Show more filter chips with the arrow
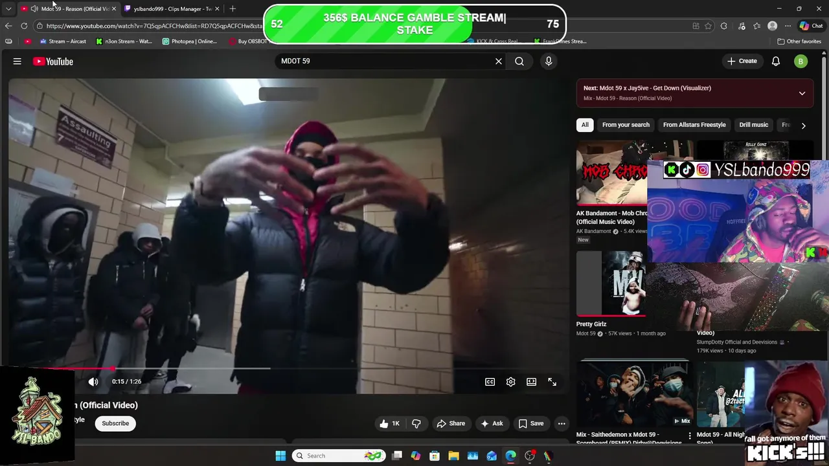Screen dimensions: 829x466 pyautogui.click(x=803, y=126)
